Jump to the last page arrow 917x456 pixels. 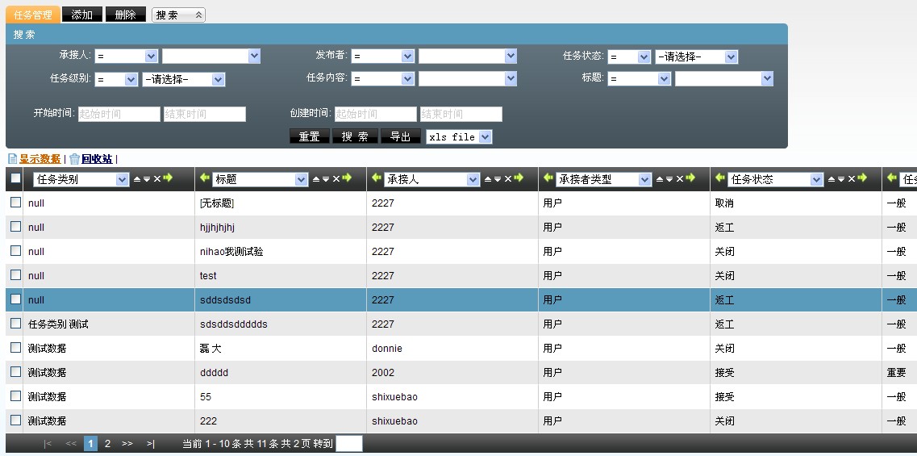coord(151,443)
